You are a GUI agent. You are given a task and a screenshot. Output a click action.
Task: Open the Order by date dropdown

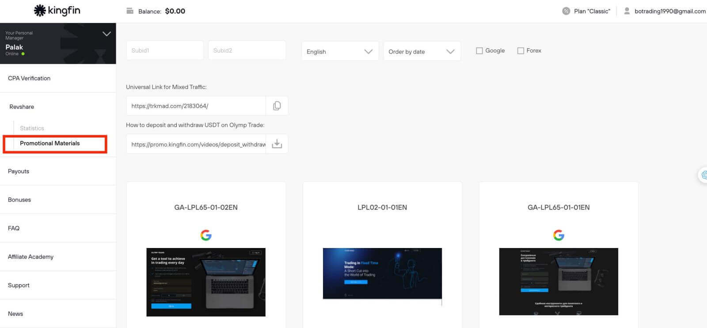pyautogui.click(x=422, y=51)
